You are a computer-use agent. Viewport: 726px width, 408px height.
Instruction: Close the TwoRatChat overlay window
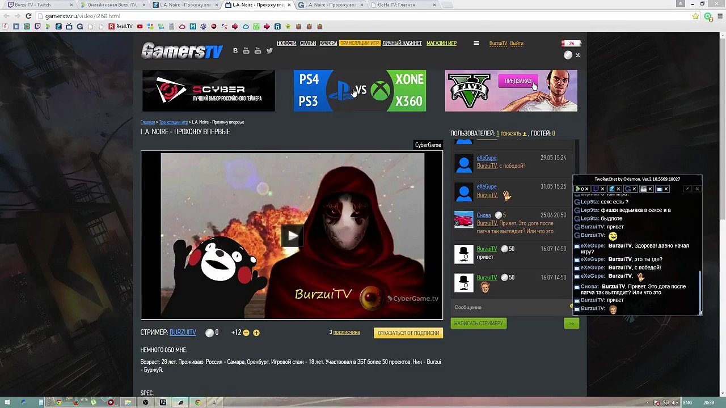click(697, 189)
